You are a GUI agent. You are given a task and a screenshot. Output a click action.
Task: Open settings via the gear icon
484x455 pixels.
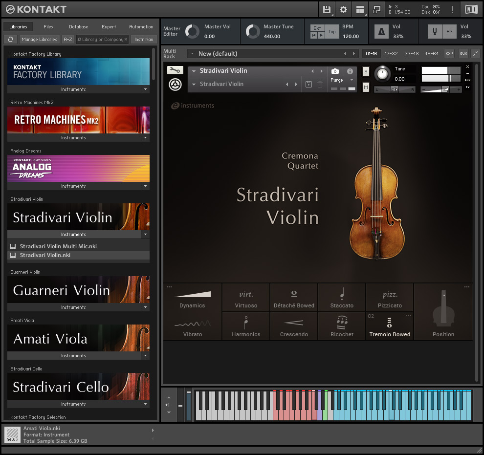[x=343, y=9]
